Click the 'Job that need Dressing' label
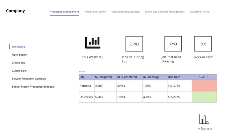The height and width of the screenshot is (137, 228). (171, 59)
